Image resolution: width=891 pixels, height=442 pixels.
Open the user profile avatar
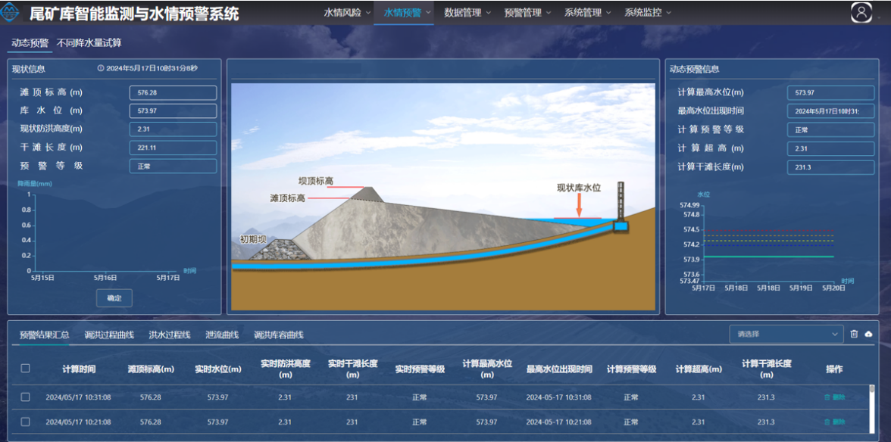pos(861,12)
